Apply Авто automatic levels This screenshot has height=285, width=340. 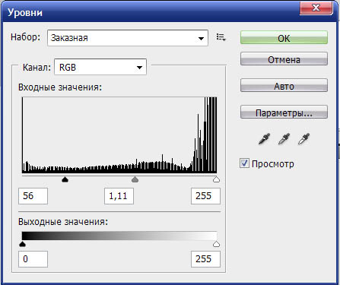(x=284, y=86)
